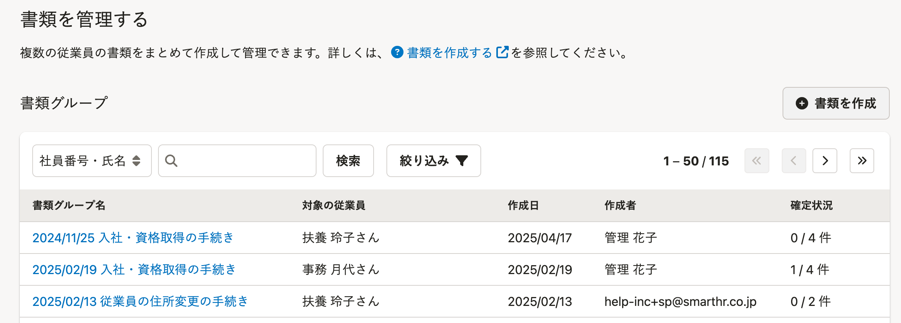Click the previous page arrow
901x323 pixels.
(794, 161)
